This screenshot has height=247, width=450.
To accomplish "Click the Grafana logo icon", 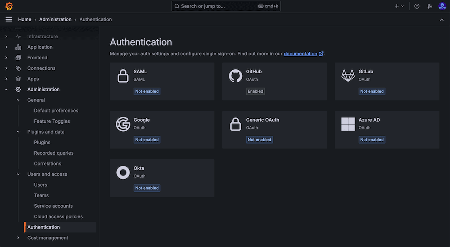I will (x=9, y=6).
